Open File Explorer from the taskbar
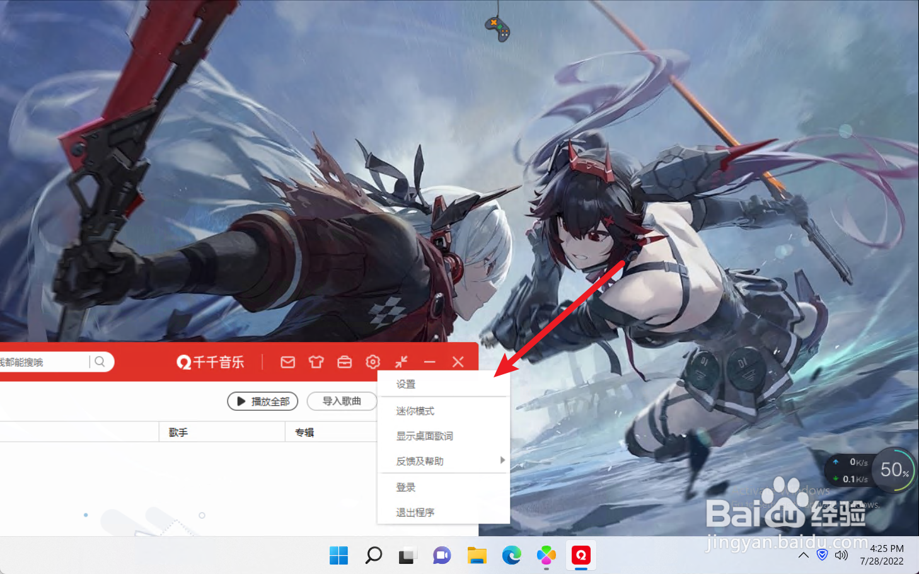Viewport: 919px width, 574px height. pyautogui.click(x=477, y=555)
